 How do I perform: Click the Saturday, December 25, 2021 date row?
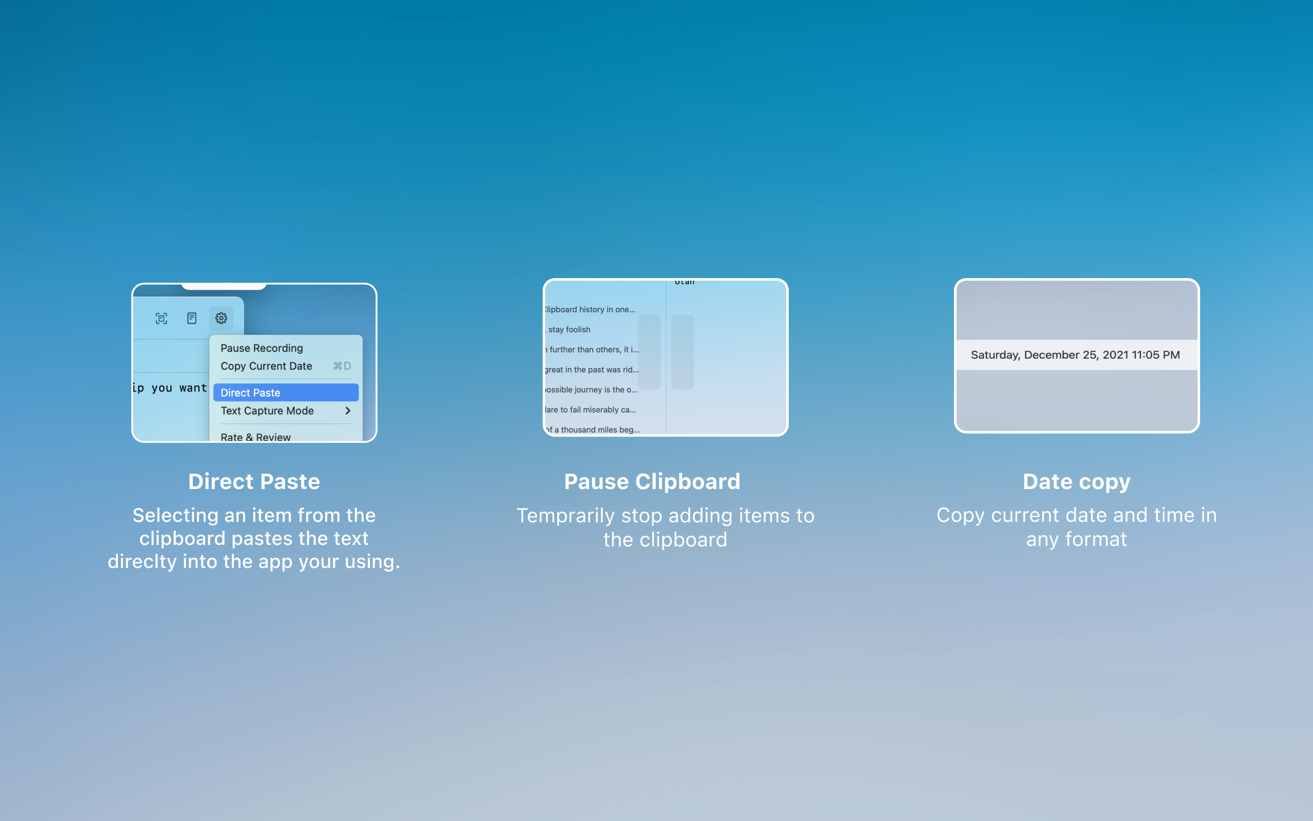[x=1076, y=355]
